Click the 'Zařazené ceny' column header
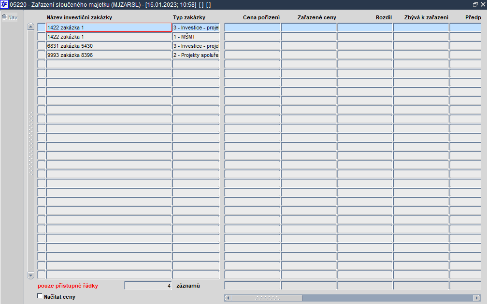This screenshot has height=304, width=487. (317, 17)
